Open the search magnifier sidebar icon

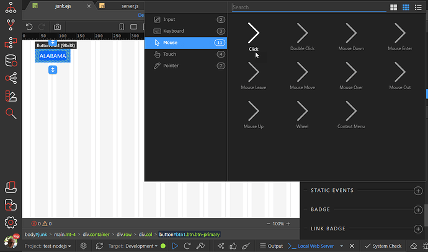11,113
